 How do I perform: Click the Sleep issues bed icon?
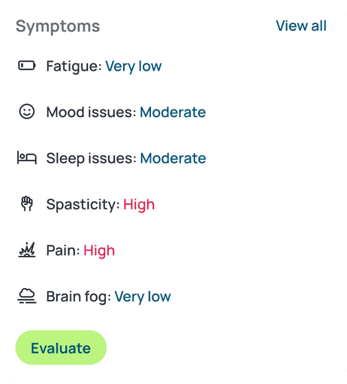(x=27, y=157)
